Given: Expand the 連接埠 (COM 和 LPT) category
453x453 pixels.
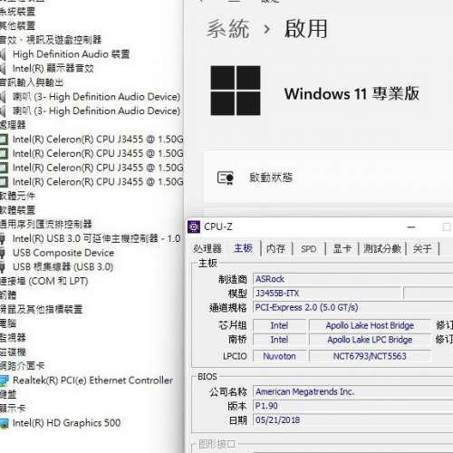Looking at the screenshot, I should click(43, 281).
